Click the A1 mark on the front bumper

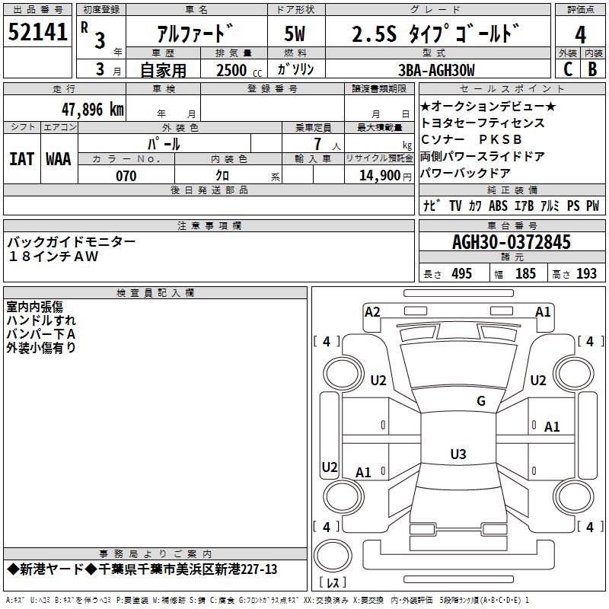[543, 311]
